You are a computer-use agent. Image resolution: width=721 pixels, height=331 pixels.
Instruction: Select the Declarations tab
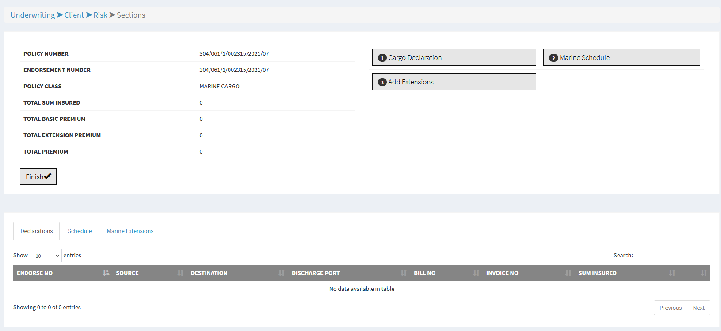36,231
